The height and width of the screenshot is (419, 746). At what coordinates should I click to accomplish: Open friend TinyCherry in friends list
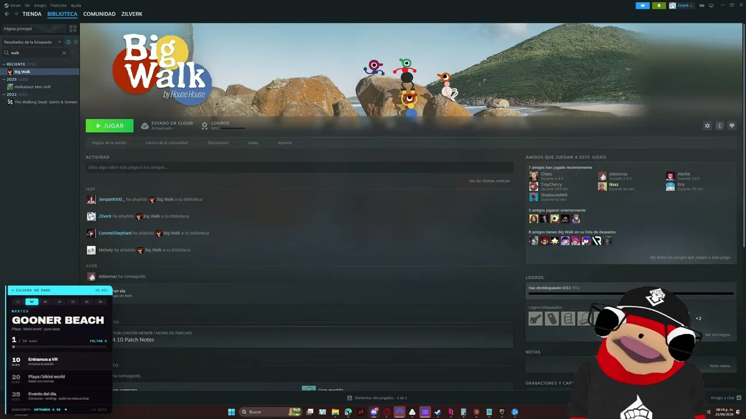551,184
